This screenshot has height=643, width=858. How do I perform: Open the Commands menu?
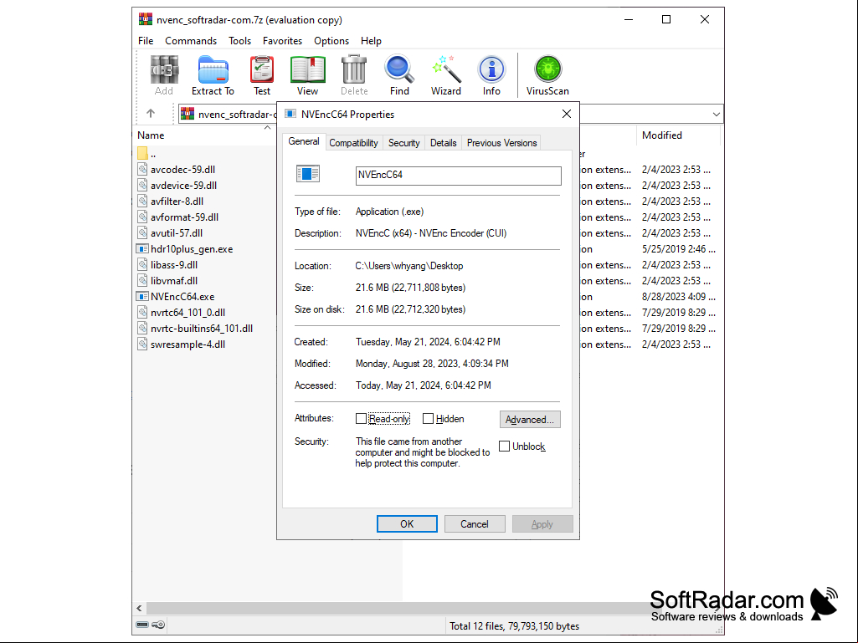[191, 41]
